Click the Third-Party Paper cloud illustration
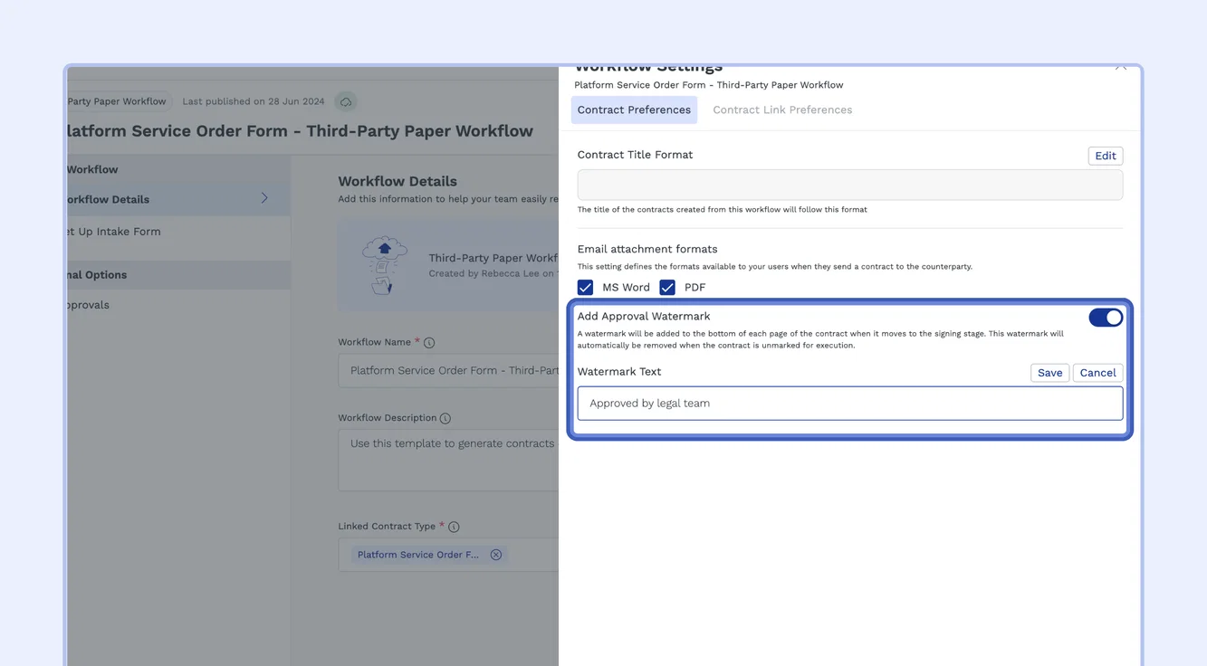1207x666 pixels. [x=384, y=265]
